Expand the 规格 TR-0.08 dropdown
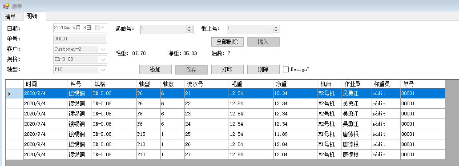This screenshot has height=166, width=459. pyautogui.click(x=103, y=59)
